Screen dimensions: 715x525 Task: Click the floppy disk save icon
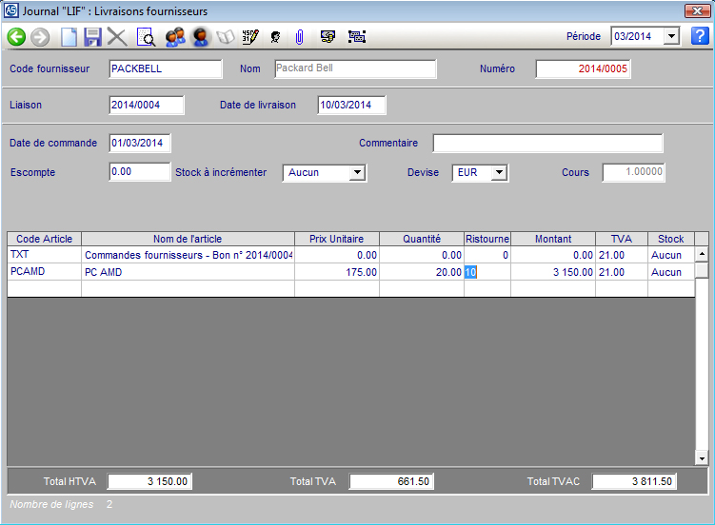[x=92, y=37]
